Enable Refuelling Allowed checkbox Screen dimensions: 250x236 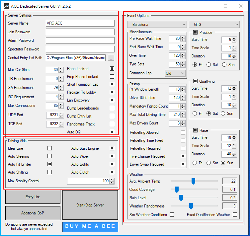[183, 132]
